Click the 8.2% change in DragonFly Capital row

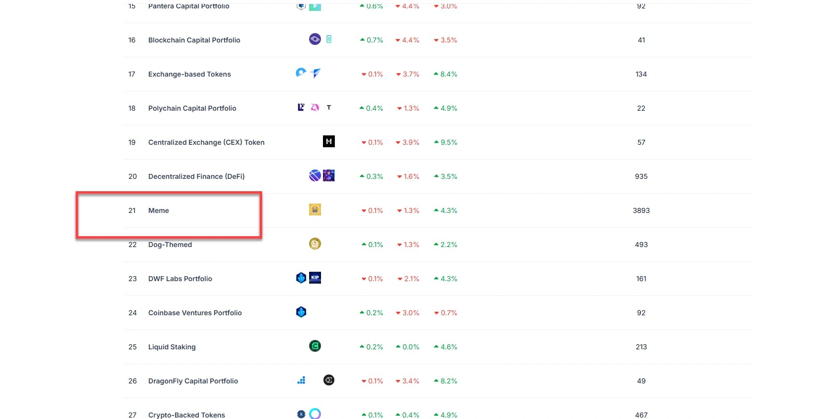[x=446, y=381]
